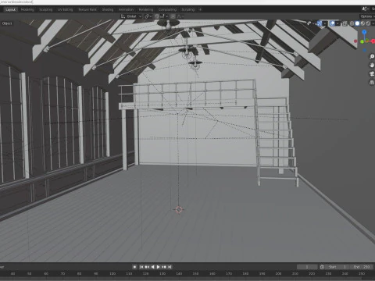This screenshot has height=281, width=375.
Task: Open the pivot point dropdown
Action: point(148,16)
